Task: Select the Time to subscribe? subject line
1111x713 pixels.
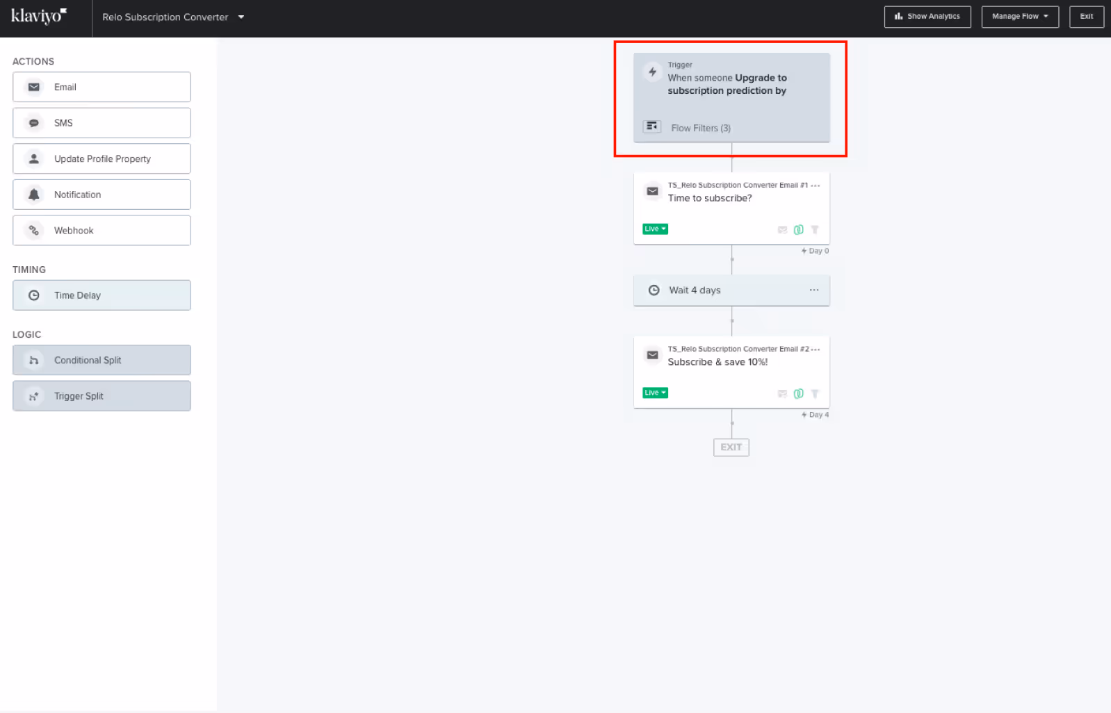Action: point(710,198)
